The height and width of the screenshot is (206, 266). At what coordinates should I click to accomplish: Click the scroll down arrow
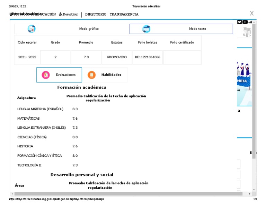tap(254, 189)
